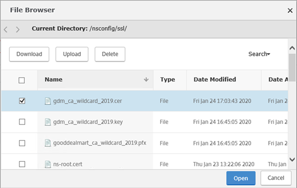Click file icon of gdm_ca_wildcard_2019.key

pos(48,122)
